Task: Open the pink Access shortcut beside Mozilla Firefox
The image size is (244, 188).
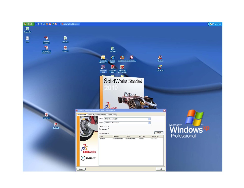Action: (132, 59)
